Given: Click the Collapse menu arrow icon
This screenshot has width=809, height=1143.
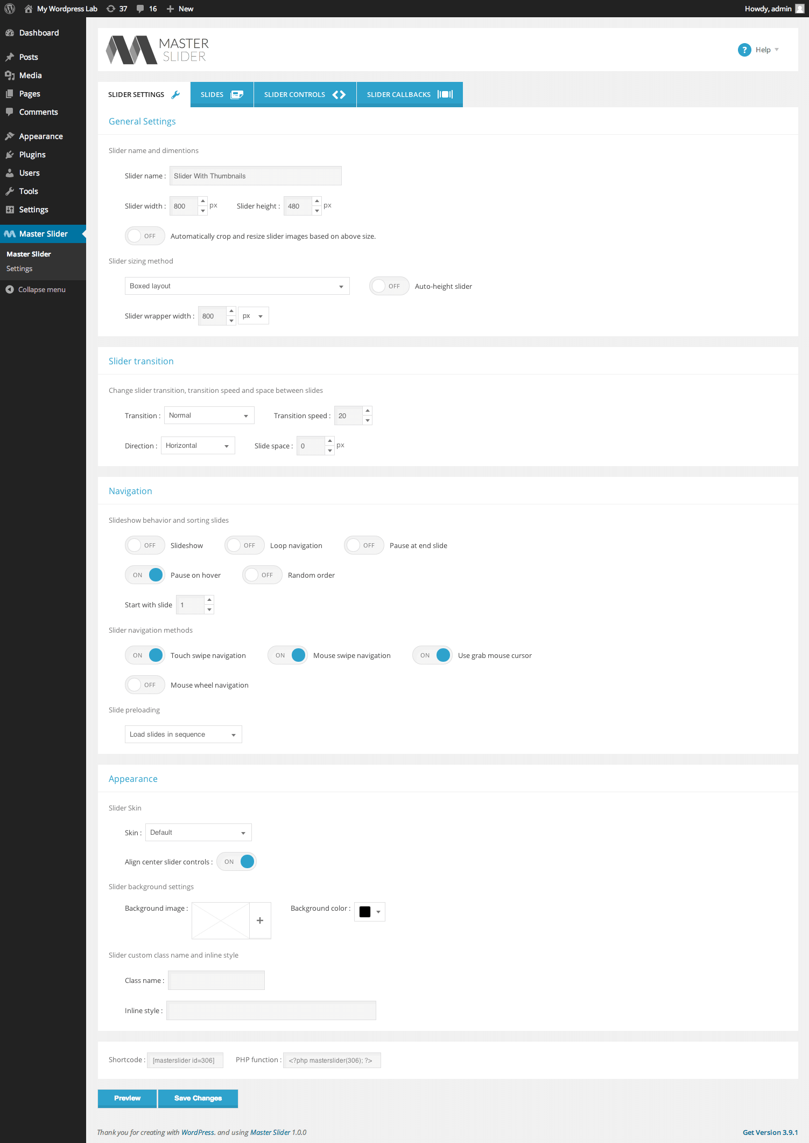Looking at the screenshot, I should point(10,289).
